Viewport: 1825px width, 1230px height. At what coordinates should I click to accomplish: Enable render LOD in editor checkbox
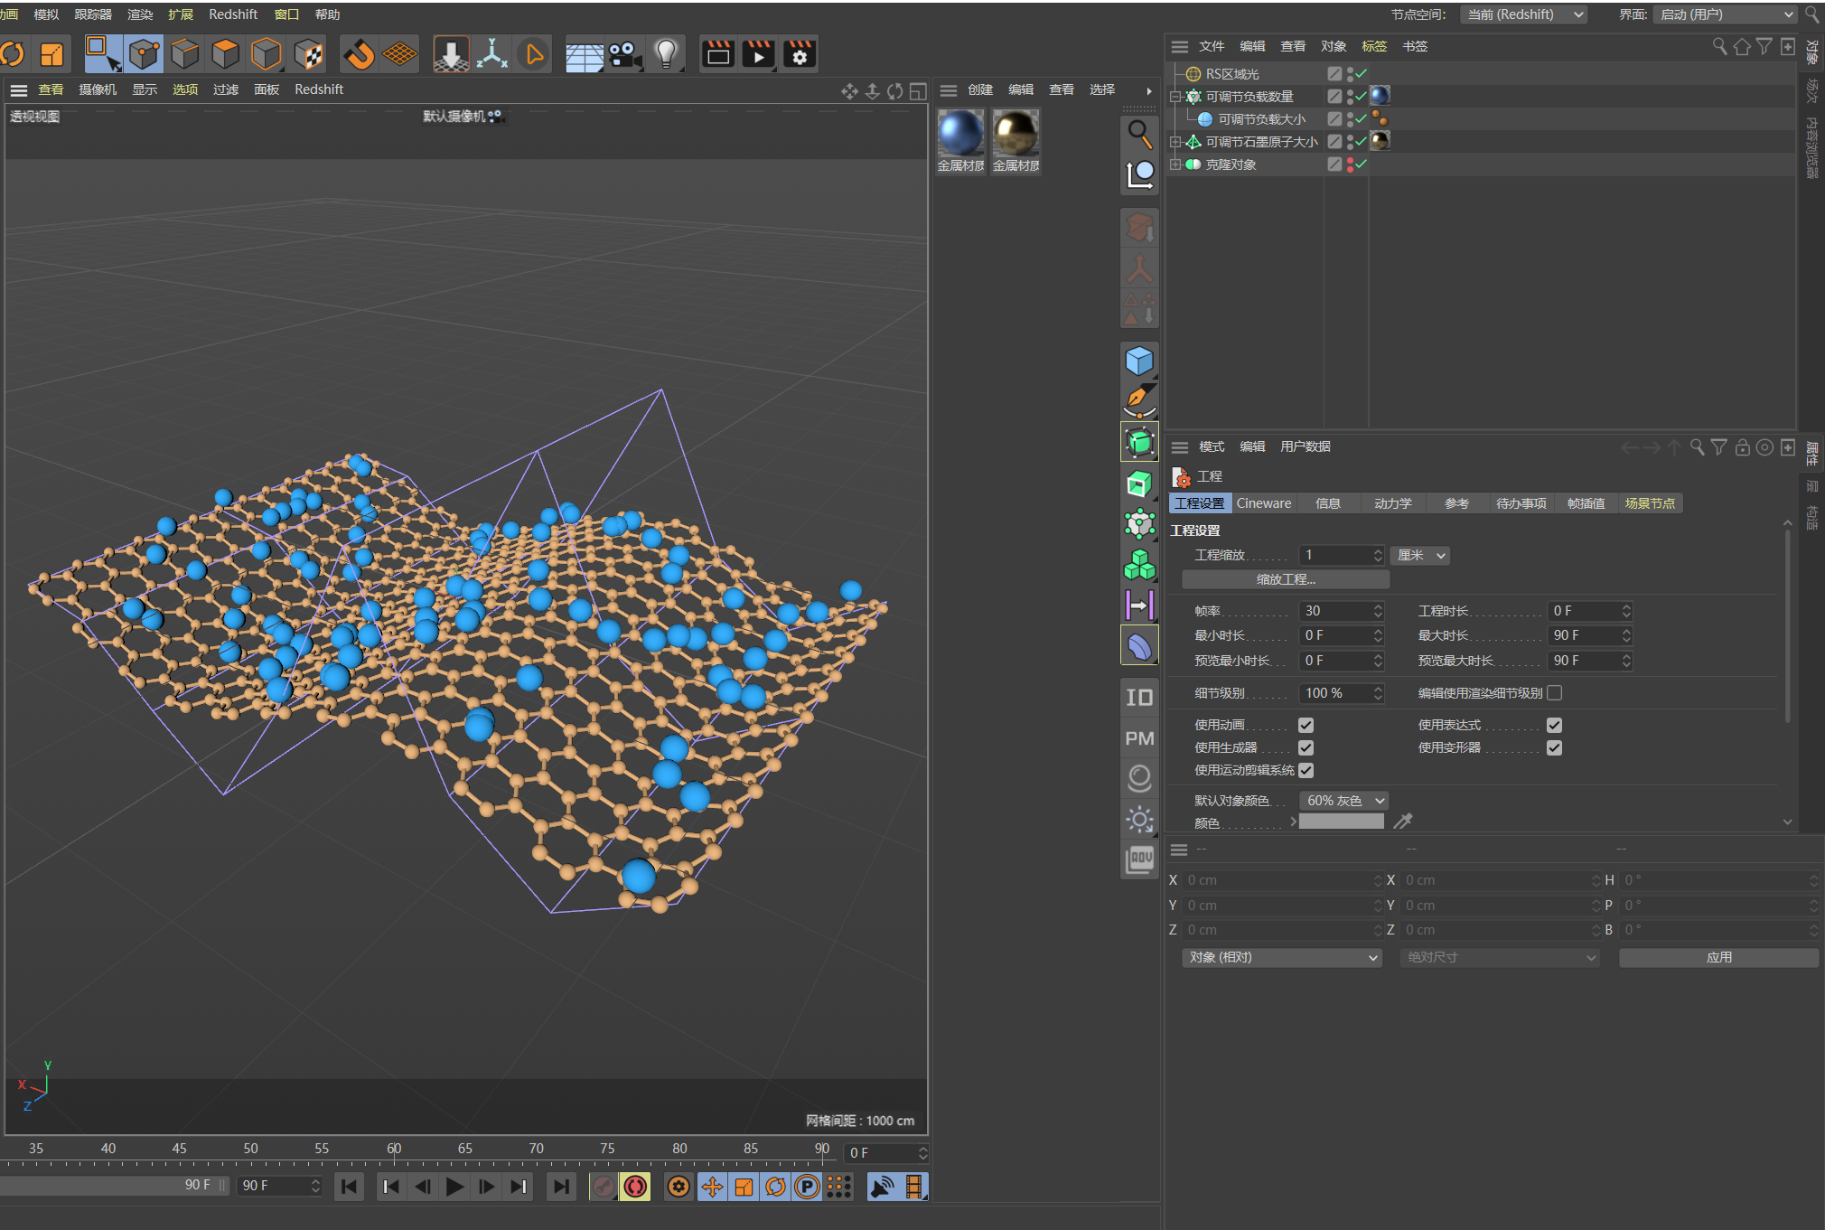point(1554,693)
